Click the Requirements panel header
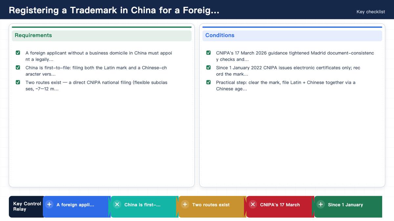This screenshot has width=394, height=221. click(102, 35)
